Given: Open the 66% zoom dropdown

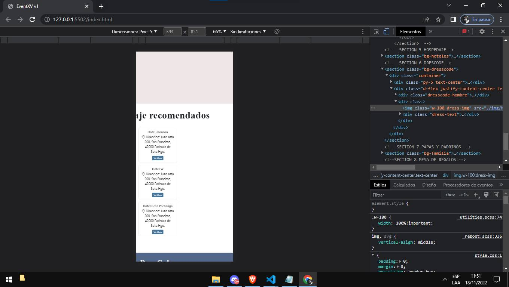Looking at the screenshot, I should [220, 32].
